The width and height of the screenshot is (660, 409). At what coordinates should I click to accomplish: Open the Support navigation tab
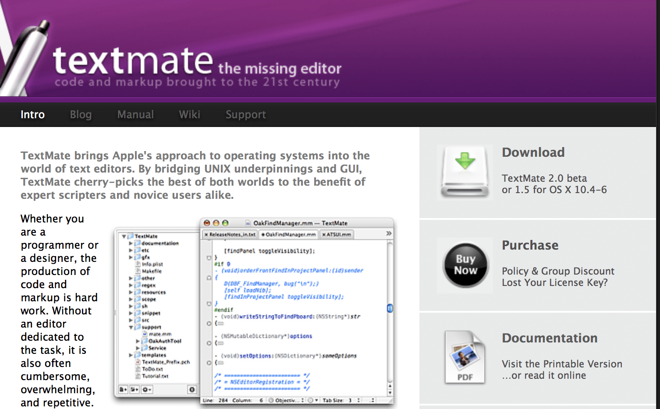tap(245, 115)
